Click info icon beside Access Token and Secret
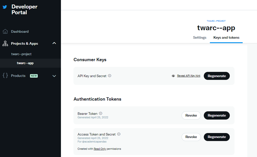257x157 pixels. (x=119, y=134)
